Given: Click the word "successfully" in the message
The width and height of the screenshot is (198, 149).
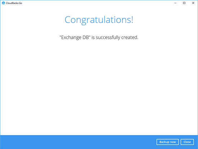Looking at the screenshot, I should click(108, 37).
